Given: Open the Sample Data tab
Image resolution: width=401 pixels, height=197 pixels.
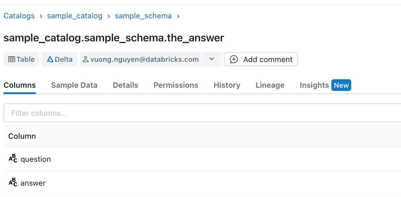Looking at the screenshot, I should (74, 85).
